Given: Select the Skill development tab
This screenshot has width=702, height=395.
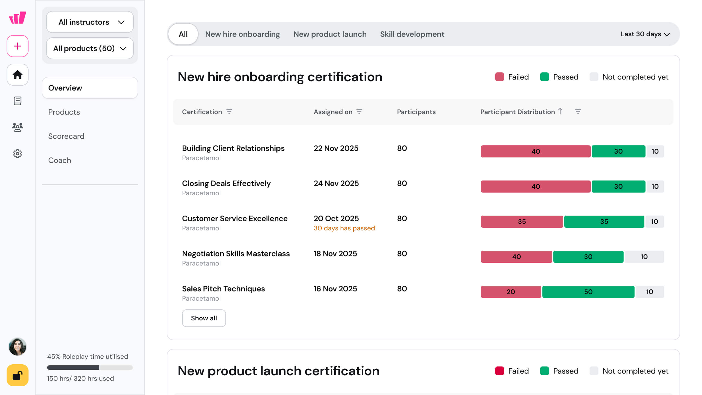Looking at the screenshot, I should coord(412,34).
